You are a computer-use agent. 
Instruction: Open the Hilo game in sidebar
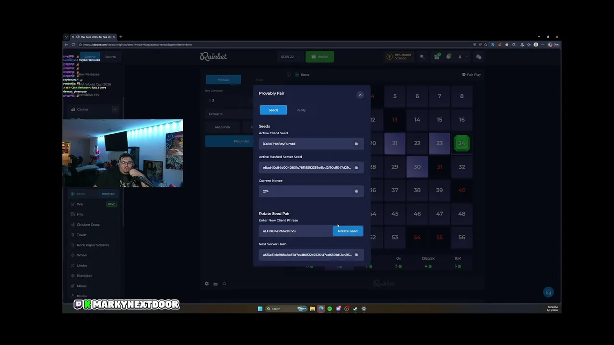80,214
